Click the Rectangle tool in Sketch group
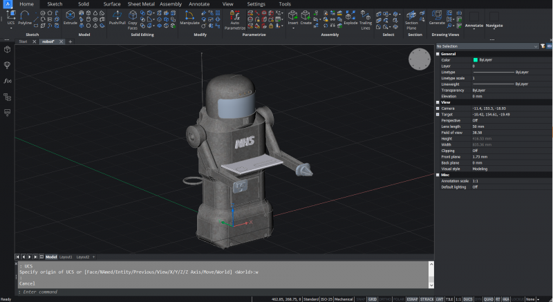 coord(36,26)
